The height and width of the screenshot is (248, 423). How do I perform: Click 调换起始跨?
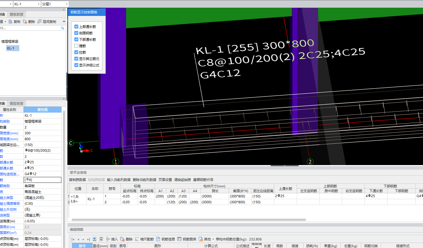(183, 180)
